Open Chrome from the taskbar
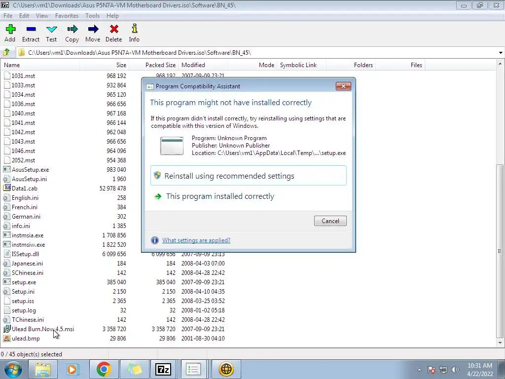 click(x=104, y=369)
